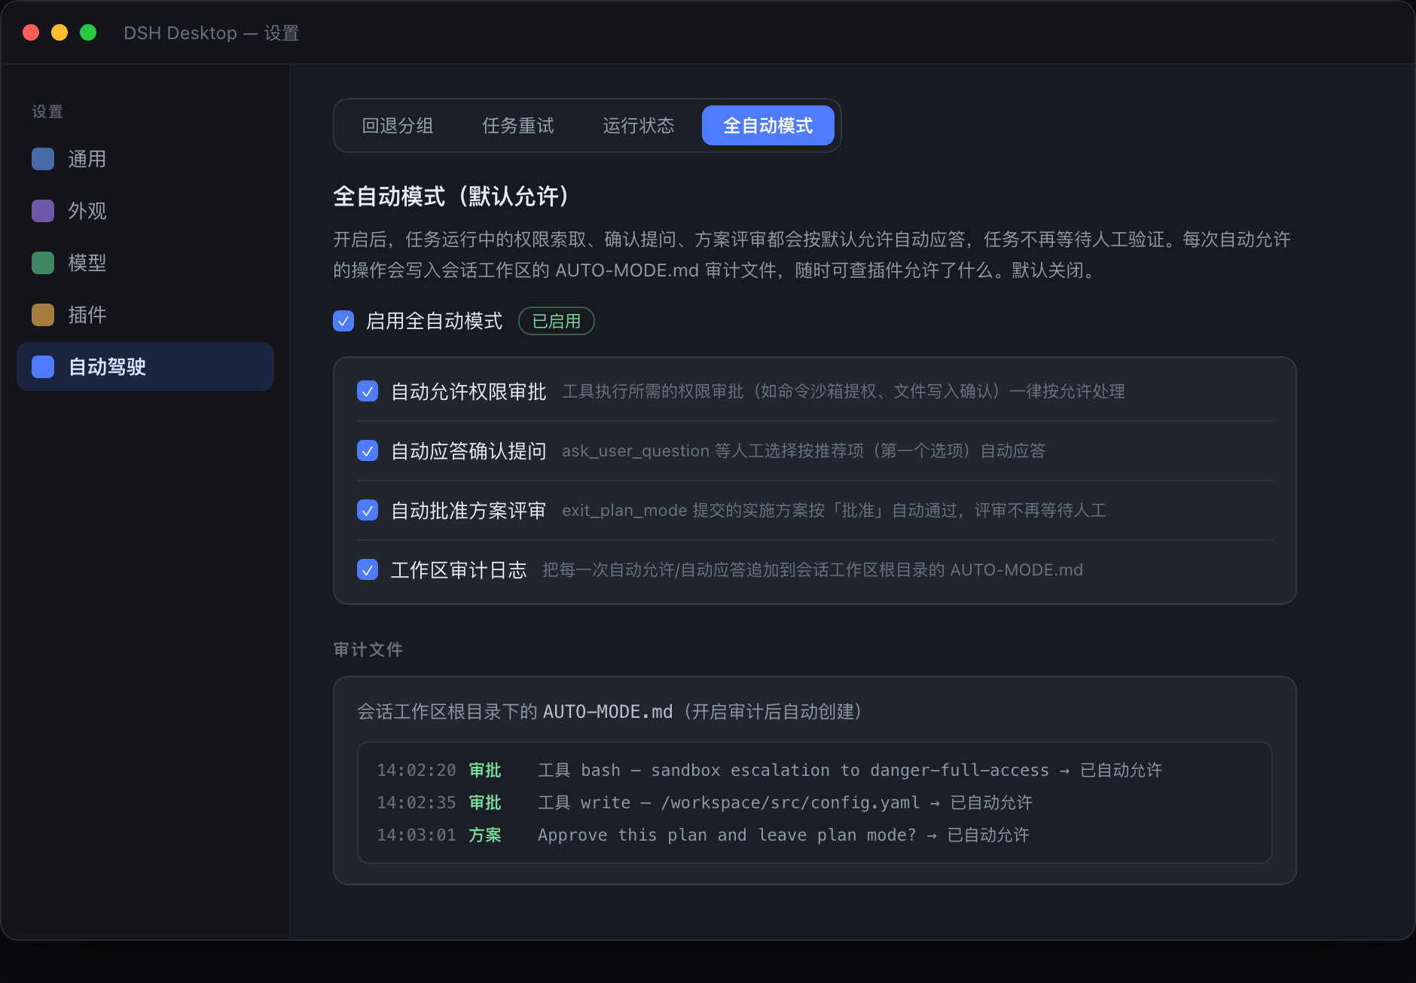The height and width of the screenshot is (983, 1416).
Task: Uncheck 自动允许权限审批 checkbox
Action: (368, 392)
